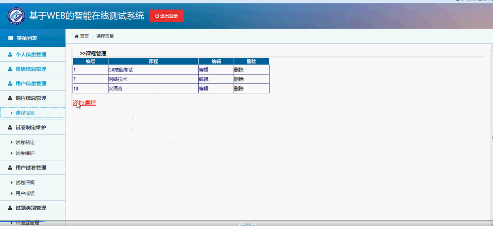Click user icon next to 试题类别管理
The height and width of the screenshot is (226, 493).
[x=10, y=208]
